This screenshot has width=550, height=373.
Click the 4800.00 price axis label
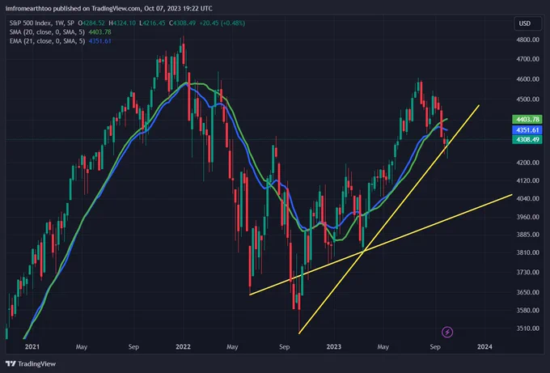click(527, 40)
